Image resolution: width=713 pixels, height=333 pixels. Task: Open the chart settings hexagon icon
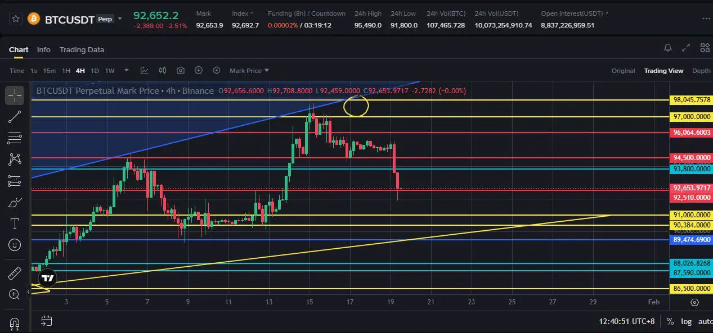(x=217, y=70)
